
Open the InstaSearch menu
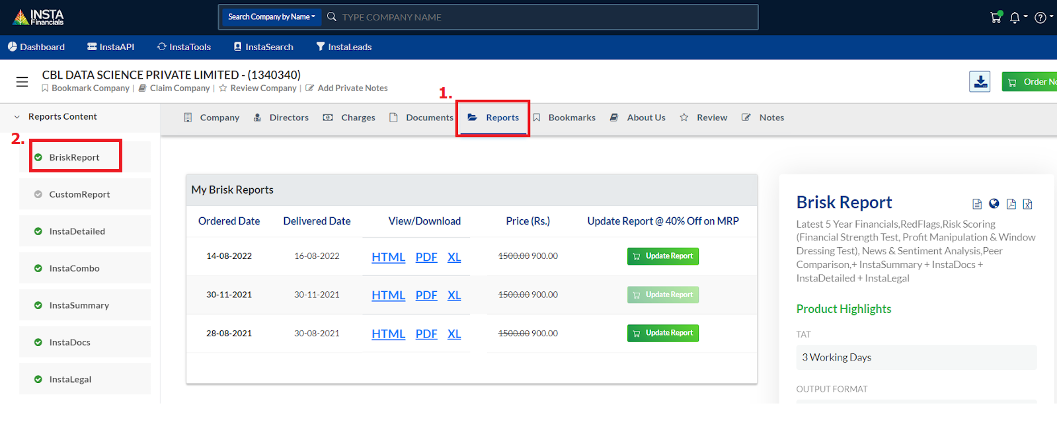click(264, 47)
